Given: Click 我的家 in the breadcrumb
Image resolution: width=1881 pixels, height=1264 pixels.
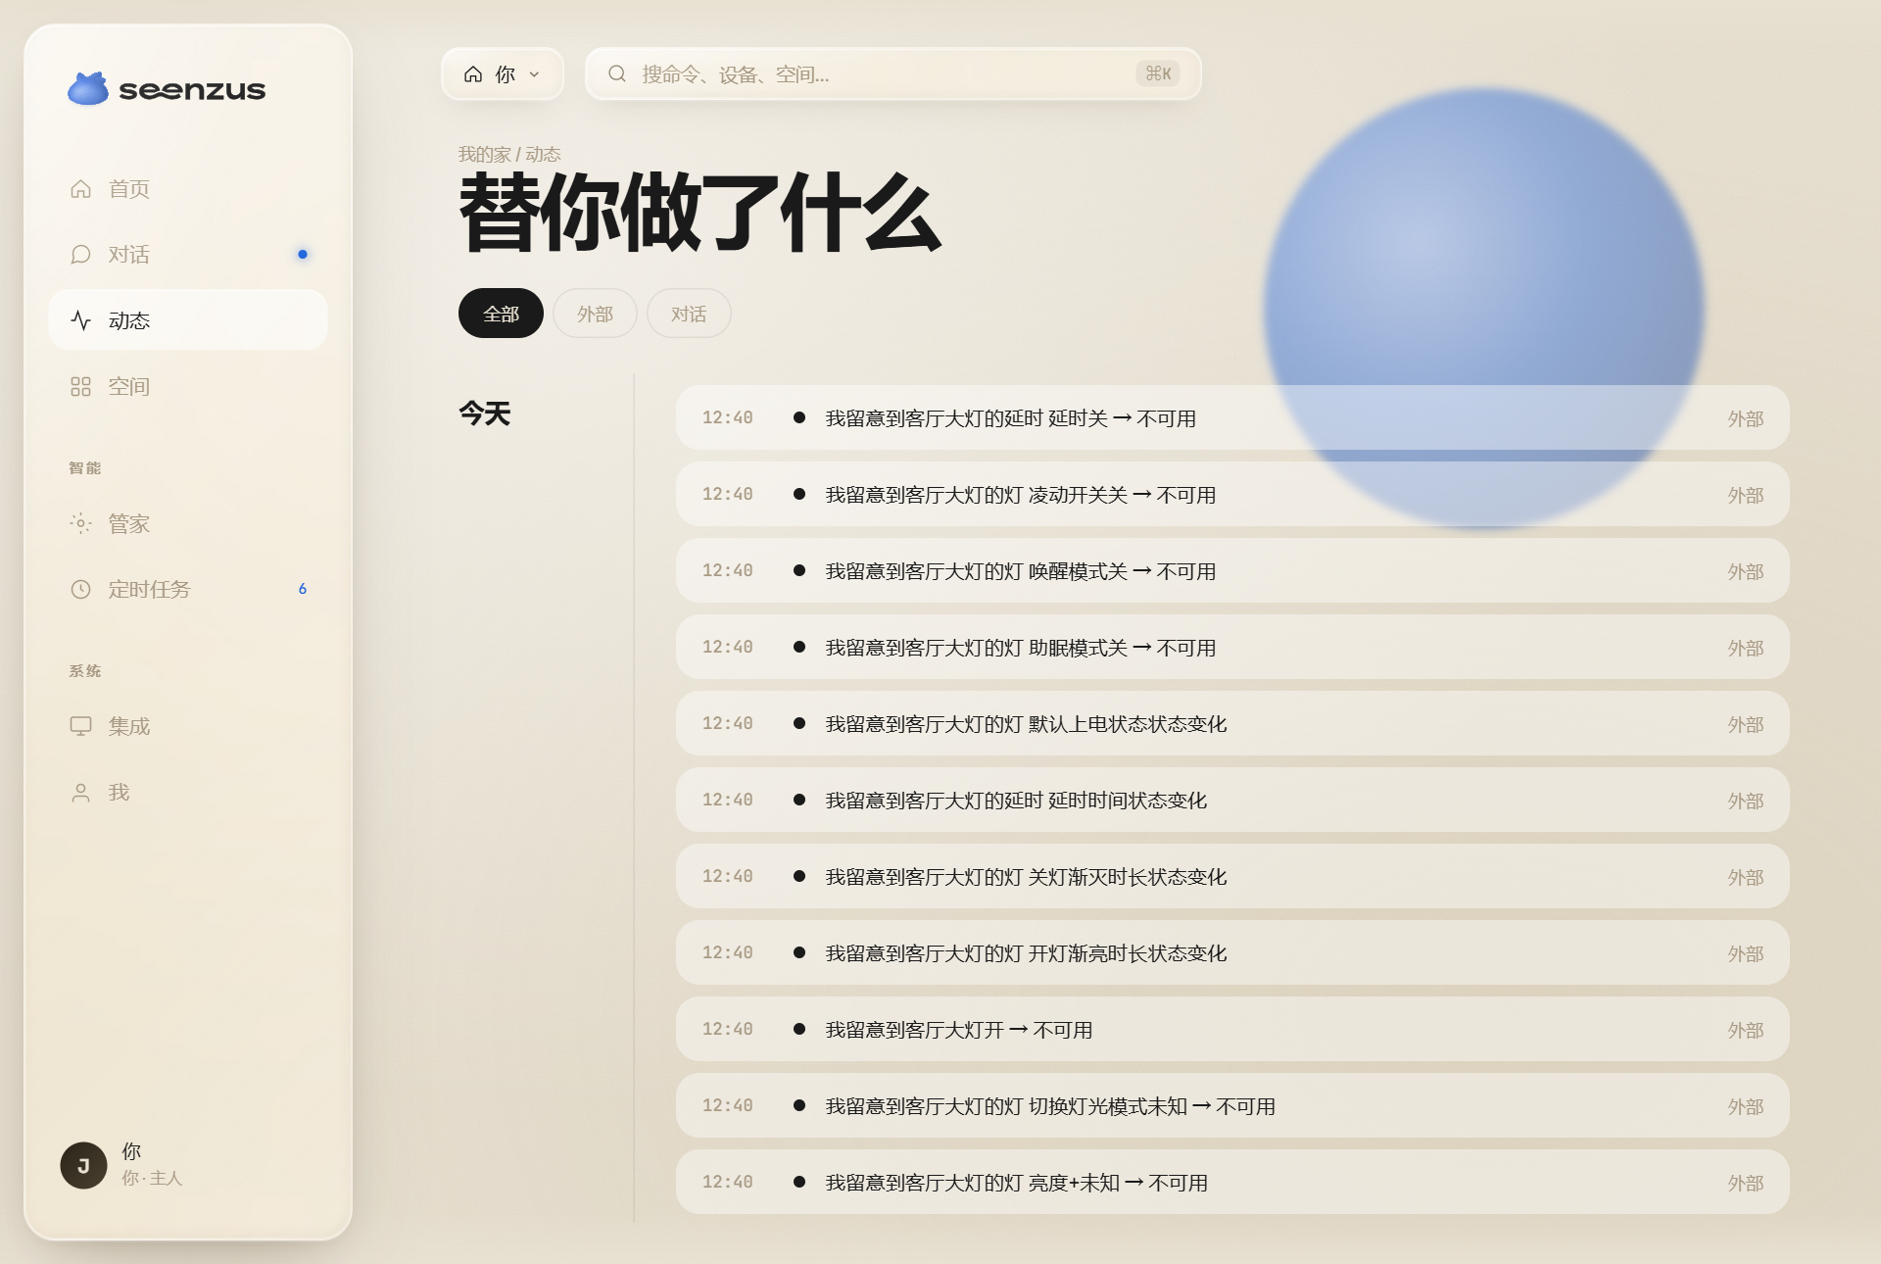Looking at the screenshot, I should point(484,154).
